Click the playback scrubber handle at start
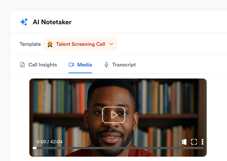Image resolution: width=227 pixels, height=161 pixels. (34, 148)
